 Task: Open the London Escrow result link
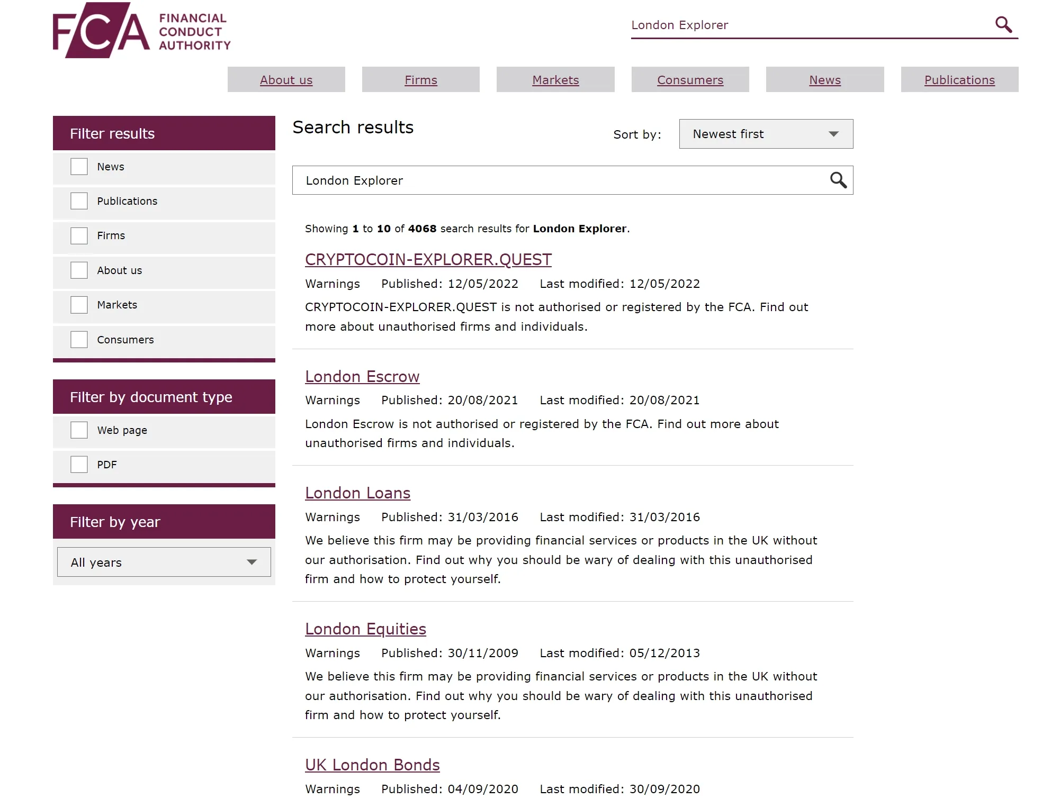(x=362, y=377)
